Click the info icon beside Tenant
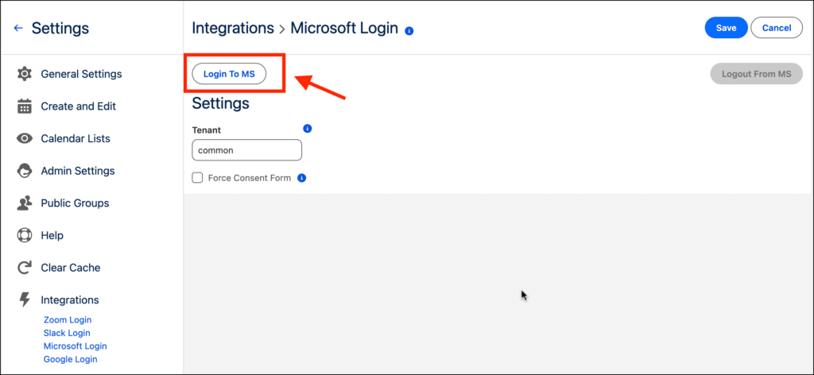 (308, 129)
